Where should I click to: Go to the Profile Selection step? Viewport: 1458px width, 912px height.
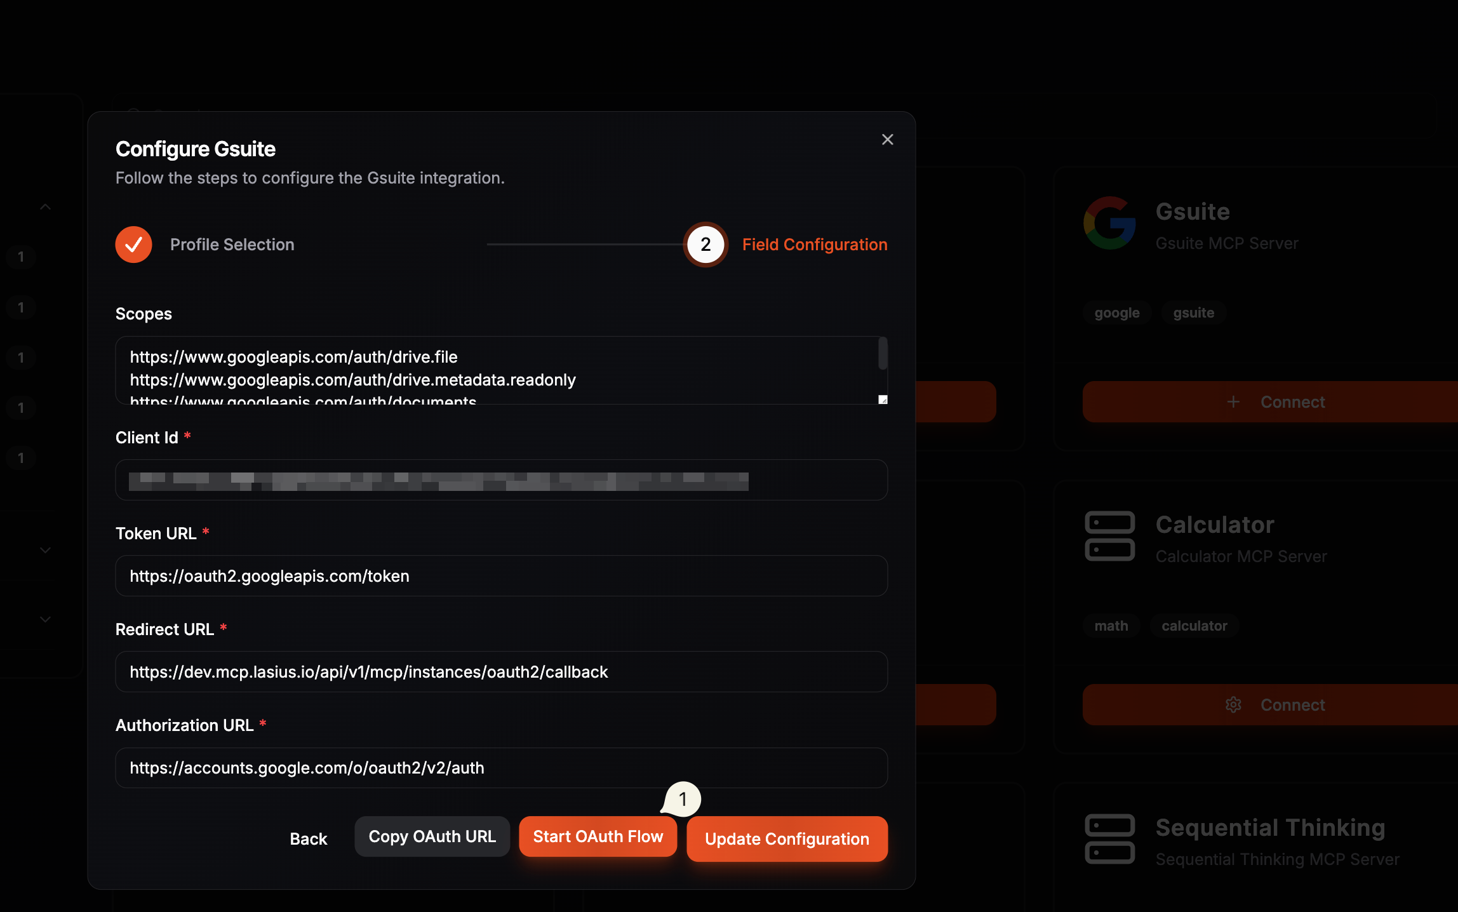(x=232, y=244)
